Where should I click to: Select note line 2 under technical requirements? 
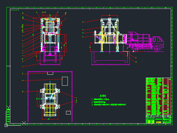click(99, 102)
